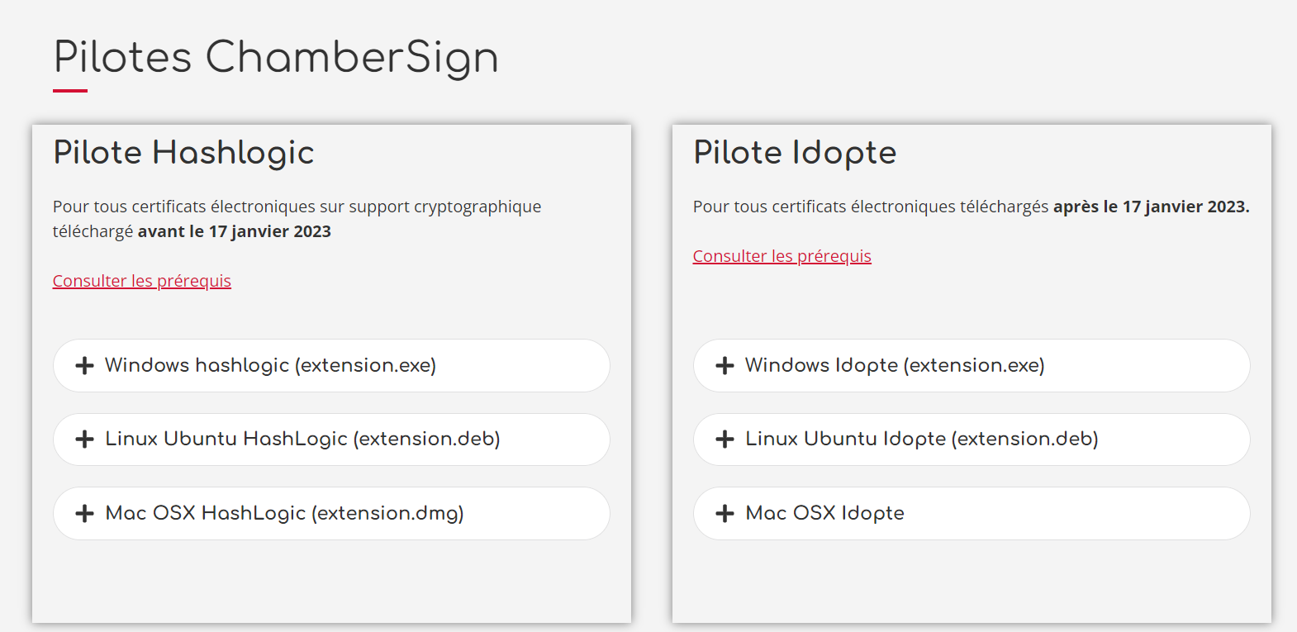Click the plus icon beside Windows Idopte
Viewport: 1297px width, 632px height.
coord(725,365)
